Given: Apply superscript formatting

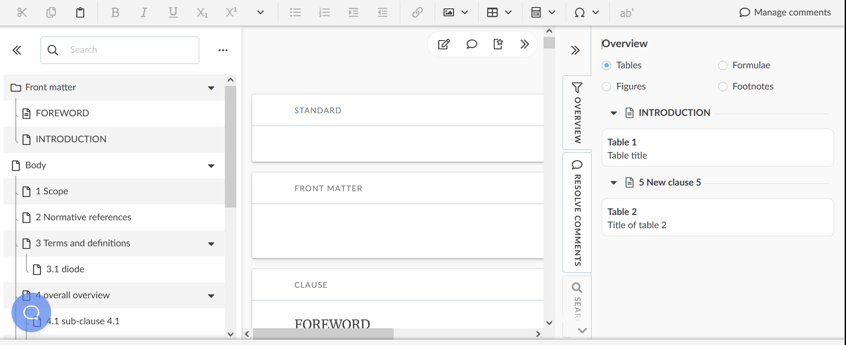Looking at the screenshot, I should (231, 12).
